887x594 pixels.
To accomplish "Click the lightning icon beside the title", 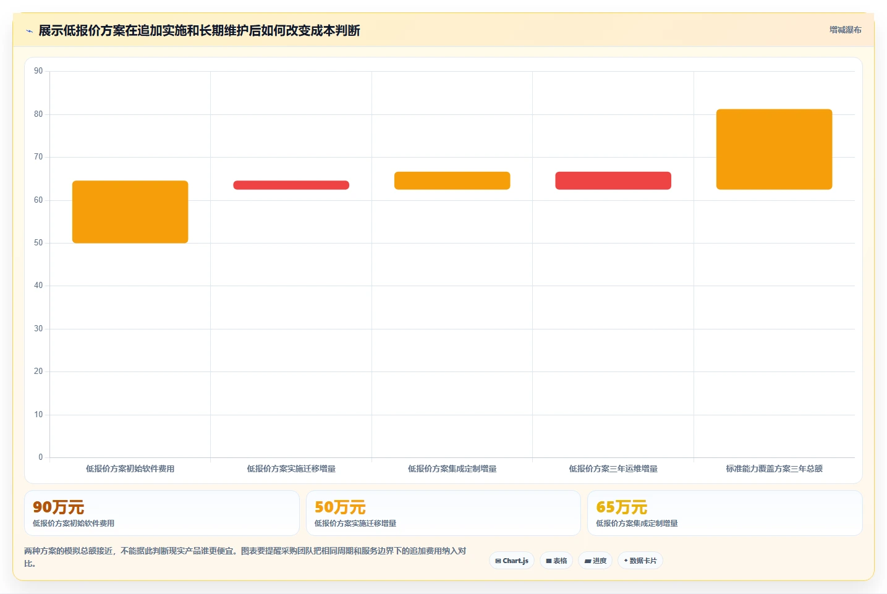I will 29,31.
